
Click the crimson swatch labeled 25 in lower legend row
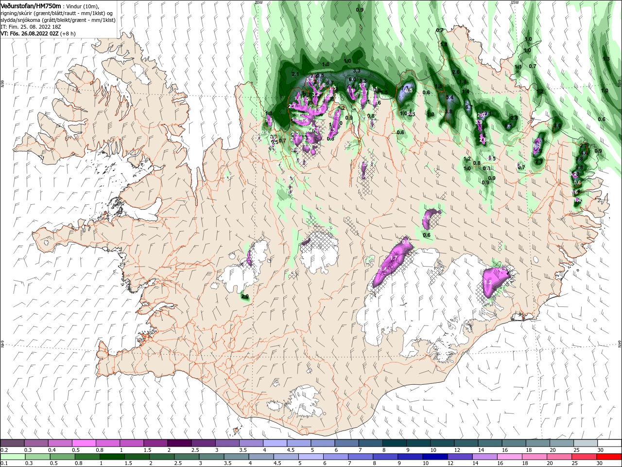pos(585,457)
